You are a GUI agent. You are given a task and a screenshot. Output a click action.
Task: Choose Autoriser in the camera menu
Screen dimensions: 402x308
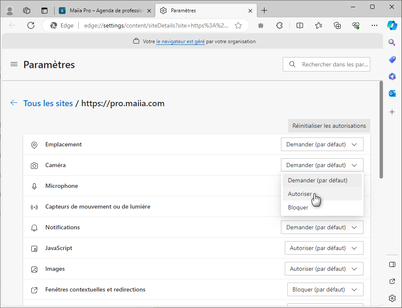pos(300,194)
